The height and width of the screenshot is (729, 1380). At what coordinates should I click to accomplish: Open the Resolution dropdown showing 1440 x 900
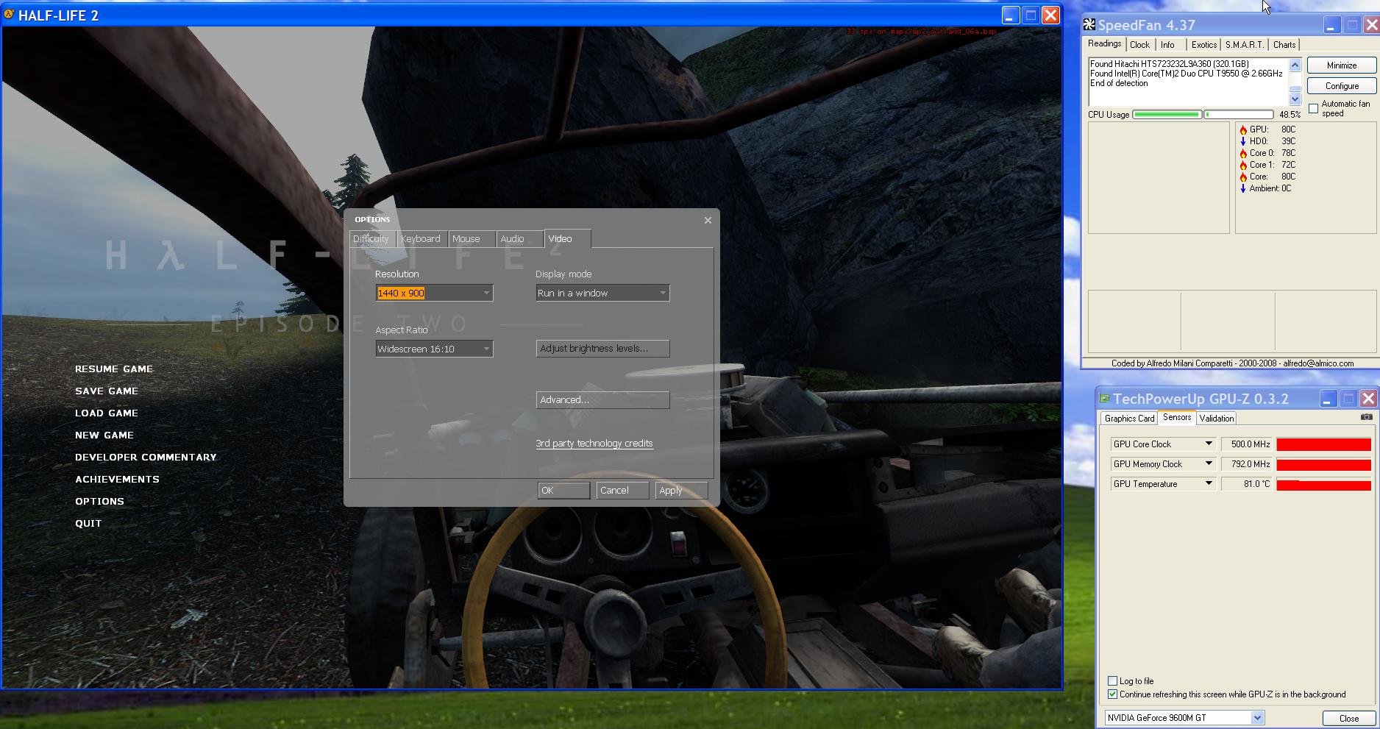pos(434,293)
